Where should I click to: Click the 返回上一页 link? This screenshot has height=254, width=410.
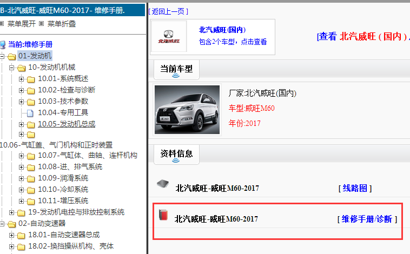tap(168, 11)
